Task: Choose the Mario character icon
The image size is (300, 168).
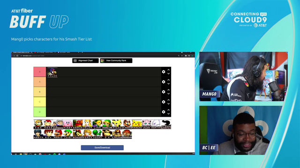Action: (58, 134)
